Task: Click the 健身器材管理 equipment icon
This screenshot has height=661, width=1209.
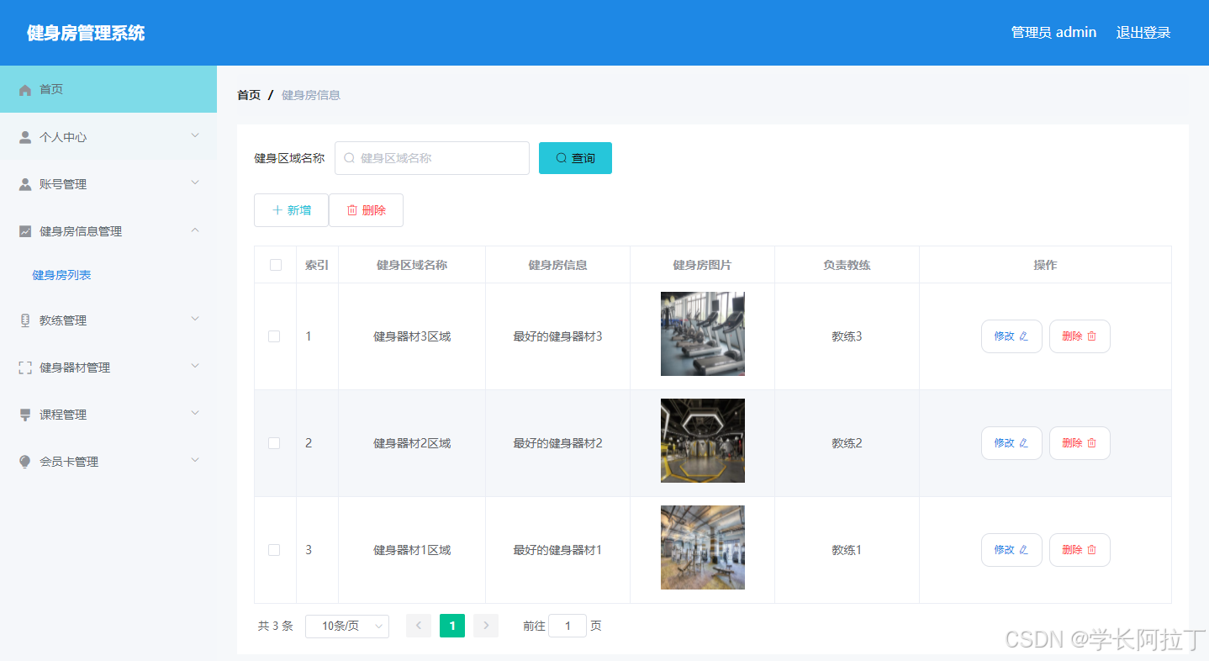Action: tap(25, 367)
